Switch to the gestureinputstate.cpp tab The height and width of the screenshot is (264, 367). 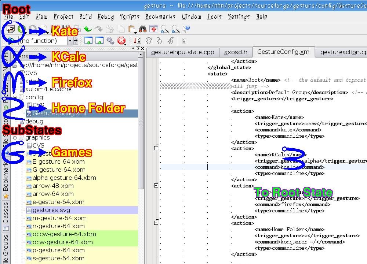(183, 52)
